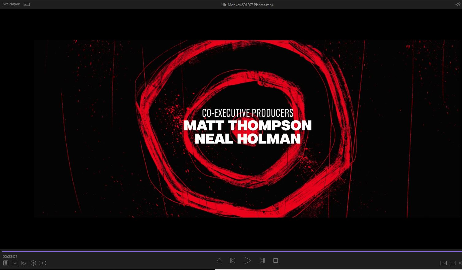This screenshot has height=270, width=462.
Task: Click the screen capture focus icon
Action: pos(43,263)
